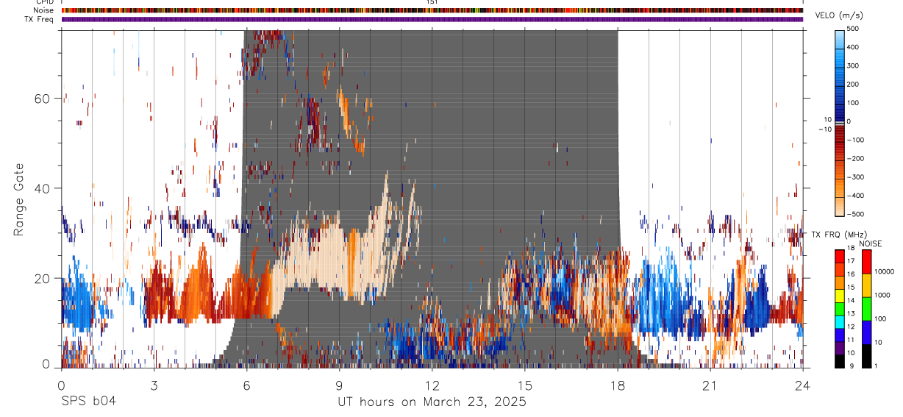This screenshot has width=903, height=417.
Task: Click the multicolored Noise strip above plot
Action: point(432,10)
